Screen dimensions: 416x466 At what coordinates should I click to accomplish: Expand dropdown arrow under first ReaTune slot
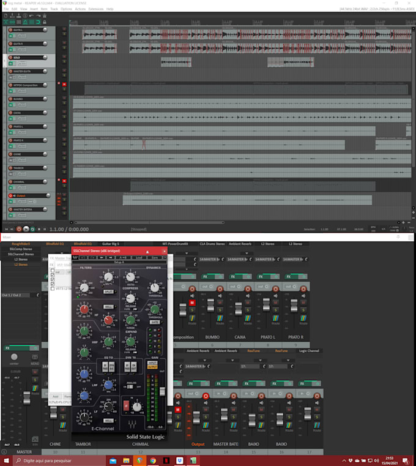[260, 360]
